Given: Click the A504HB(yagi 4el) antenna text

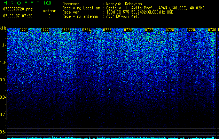Looking at the screenshot, I should [x=123, y=16].
